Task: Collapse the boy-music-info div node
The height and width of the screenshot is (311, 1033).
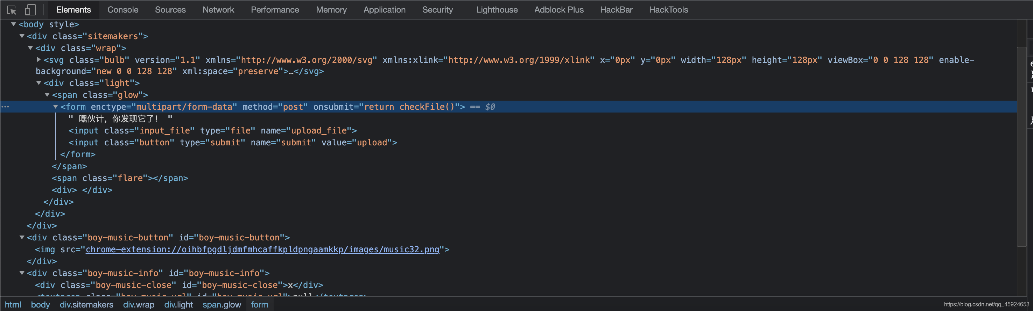Action: coord(22,273)
